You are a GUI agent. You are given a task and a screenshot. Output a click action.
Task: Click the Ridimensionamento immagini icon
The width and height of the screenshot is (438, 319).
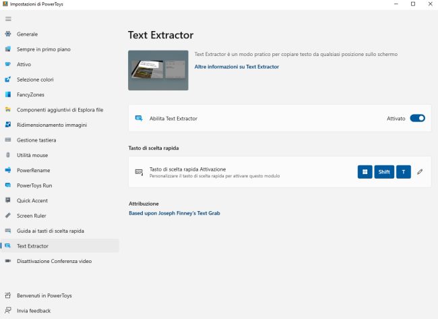click(8, 124)
